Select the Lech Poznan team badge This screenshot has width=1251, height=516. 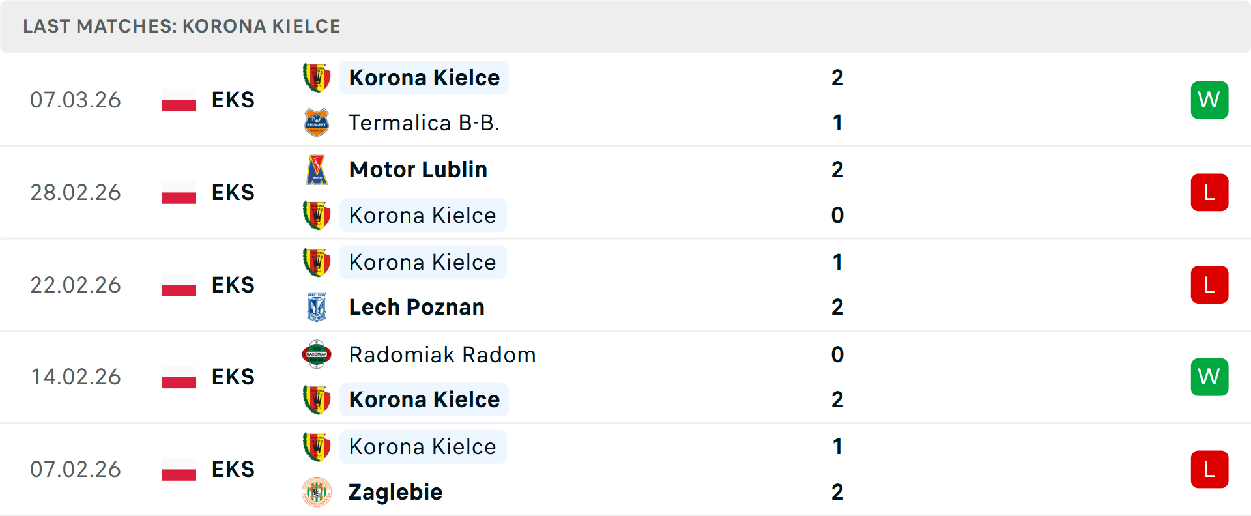click(x=317, y=306)
